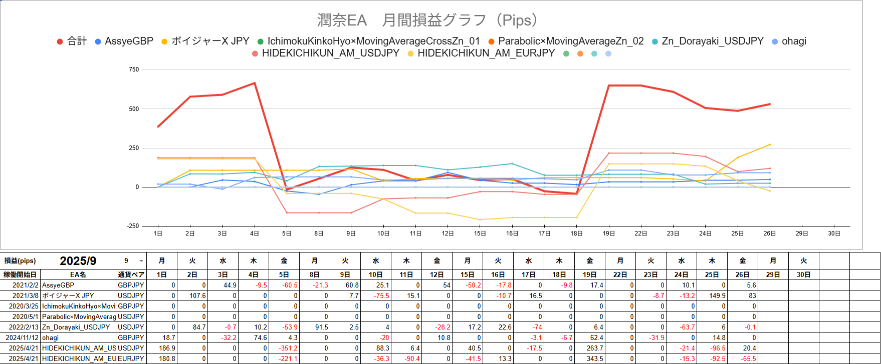Select the light blue ohagi legend dot
The image size is (881, 364).
pos(775,42)
